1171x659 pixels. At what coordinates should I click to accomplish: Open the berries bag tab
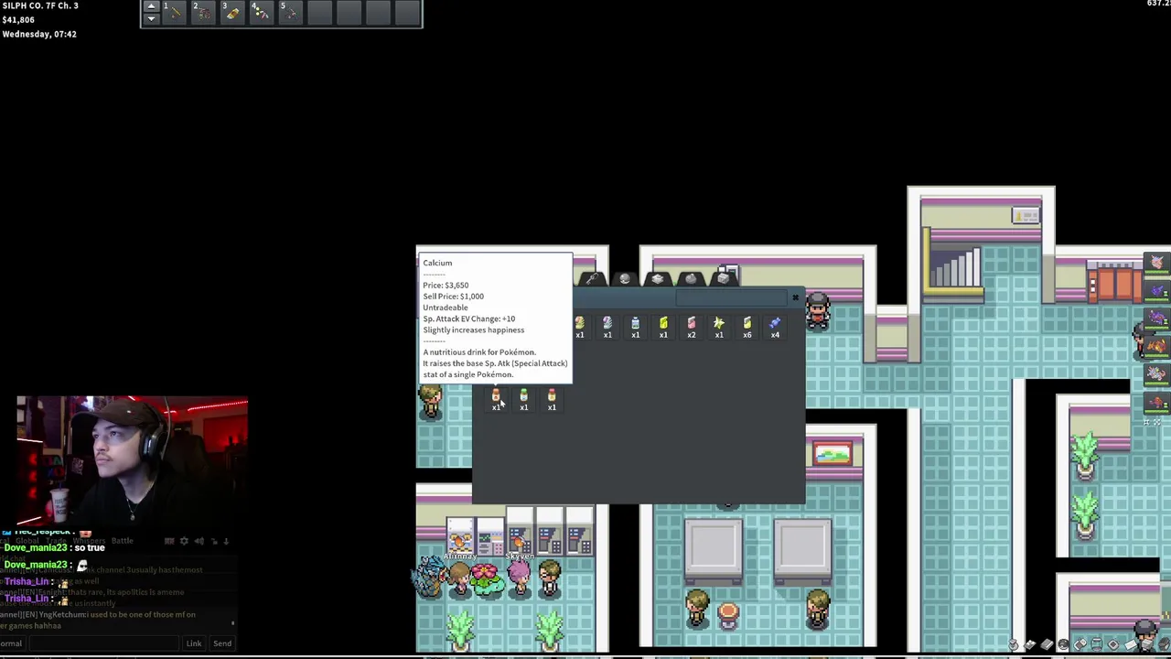[691, 279]
